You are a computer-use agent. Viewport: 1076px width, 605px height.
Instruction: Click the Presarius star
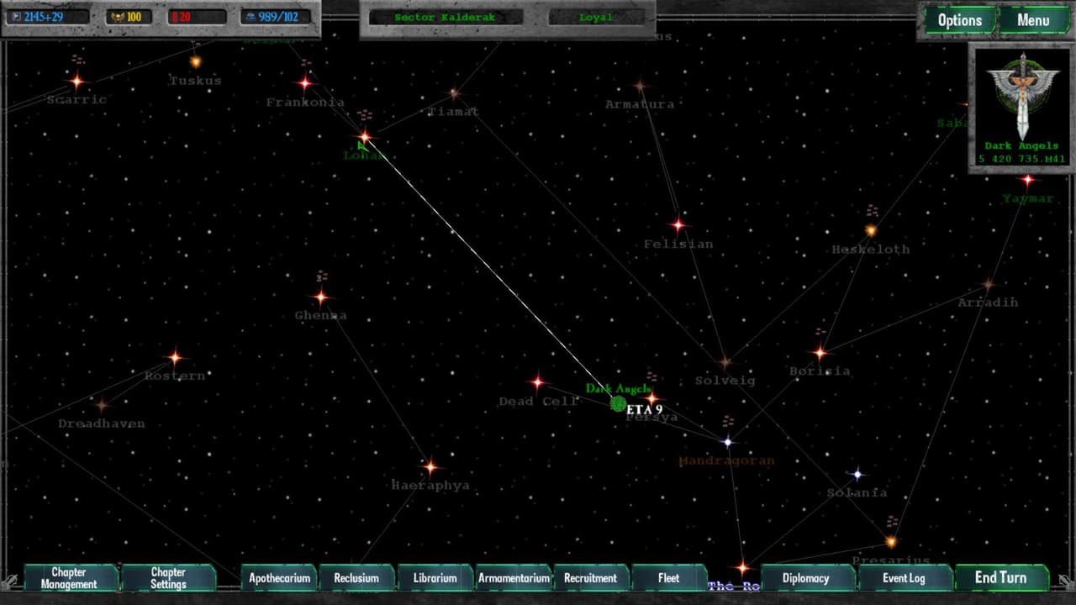891,542
